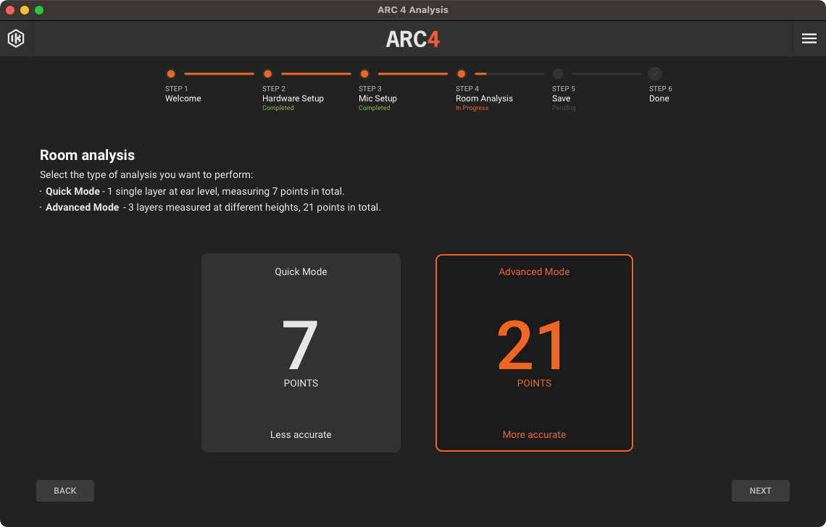The image size is (826, 527).
Task: Click the Step 5 Save marker dot
Action: click(558, 74)
